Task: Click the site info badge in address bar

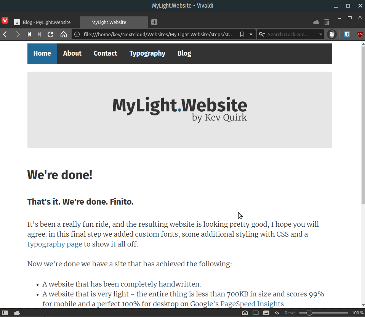Action: (x=77, y=34)
